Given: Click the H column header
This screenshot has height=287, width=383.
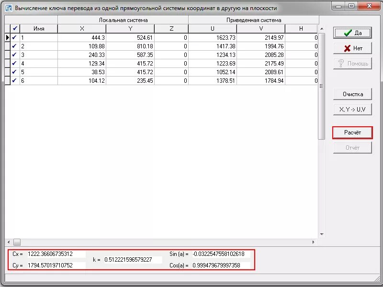Looking at the screenshot, I should (301, 29).
